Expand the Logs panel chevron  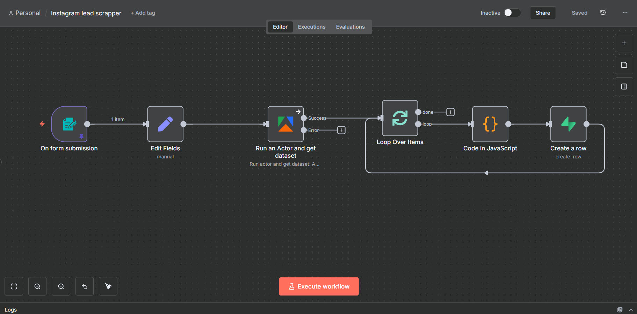pos(631,309)
